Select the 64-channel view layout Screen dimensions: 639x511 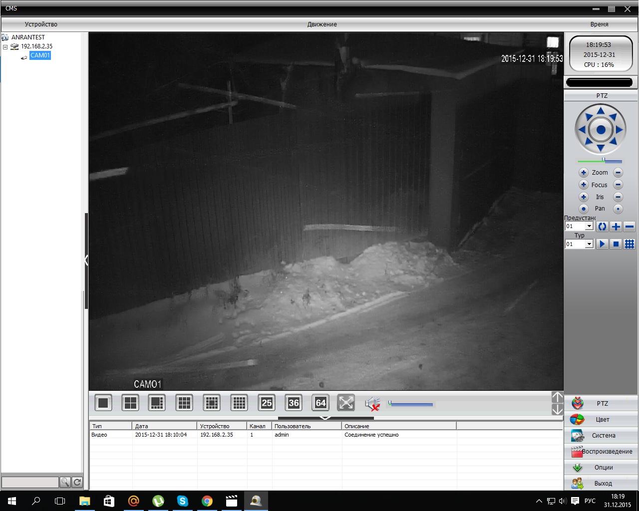pyautogui.click(x=320, y=403)
